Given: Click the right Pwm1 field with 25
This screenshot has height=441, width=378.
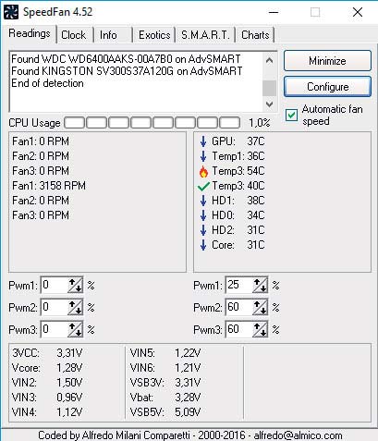Looking at the screenshot, I should click(x=239, y=285).
